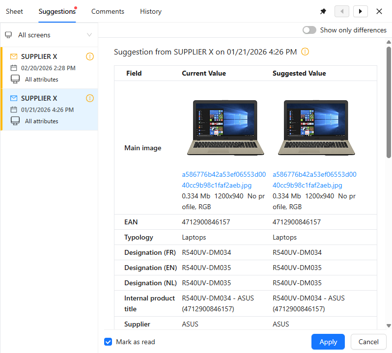Click info icon beside suggestion header date

tap(305, 52)
